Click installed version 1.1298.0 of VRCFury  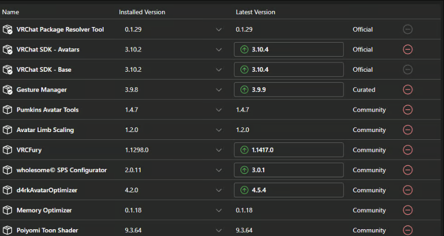(x=137, y=150)
